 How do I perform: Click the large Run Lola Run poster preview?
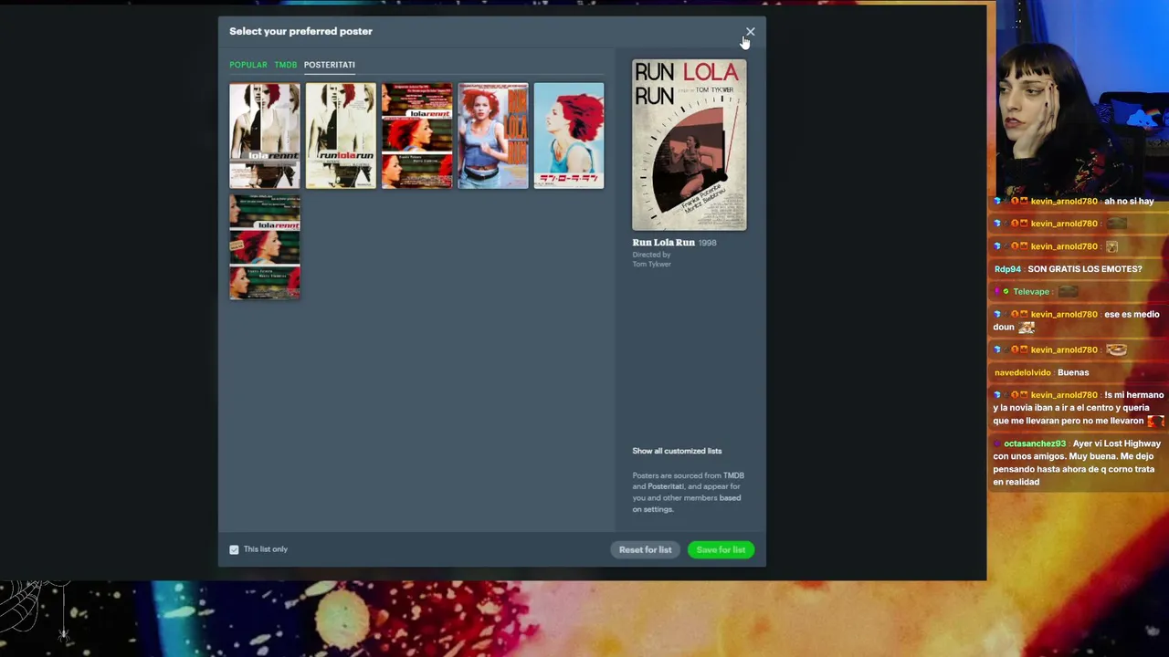coord(690,145)
